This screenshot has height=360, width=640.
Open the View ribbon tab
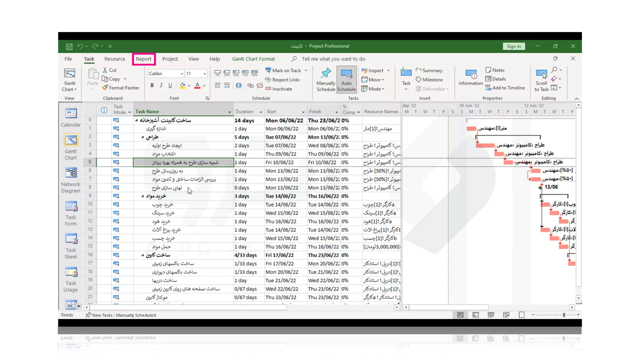[194, 58]
